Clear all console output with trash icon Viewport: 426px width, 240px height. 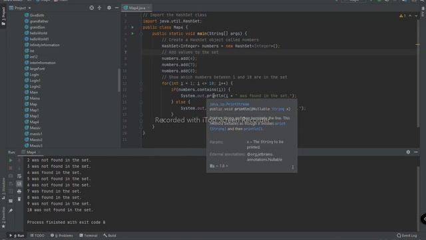point(19,199)
